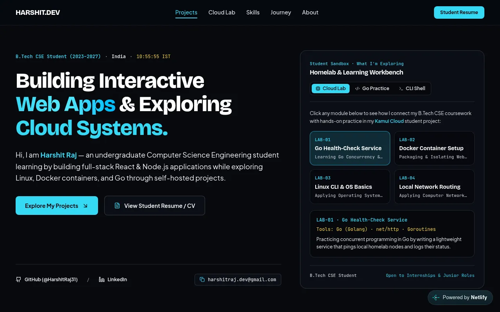Select LAB-02 Docker Container Setup card
This screenshot has height=312, width=500.
[x=434, y=148]
